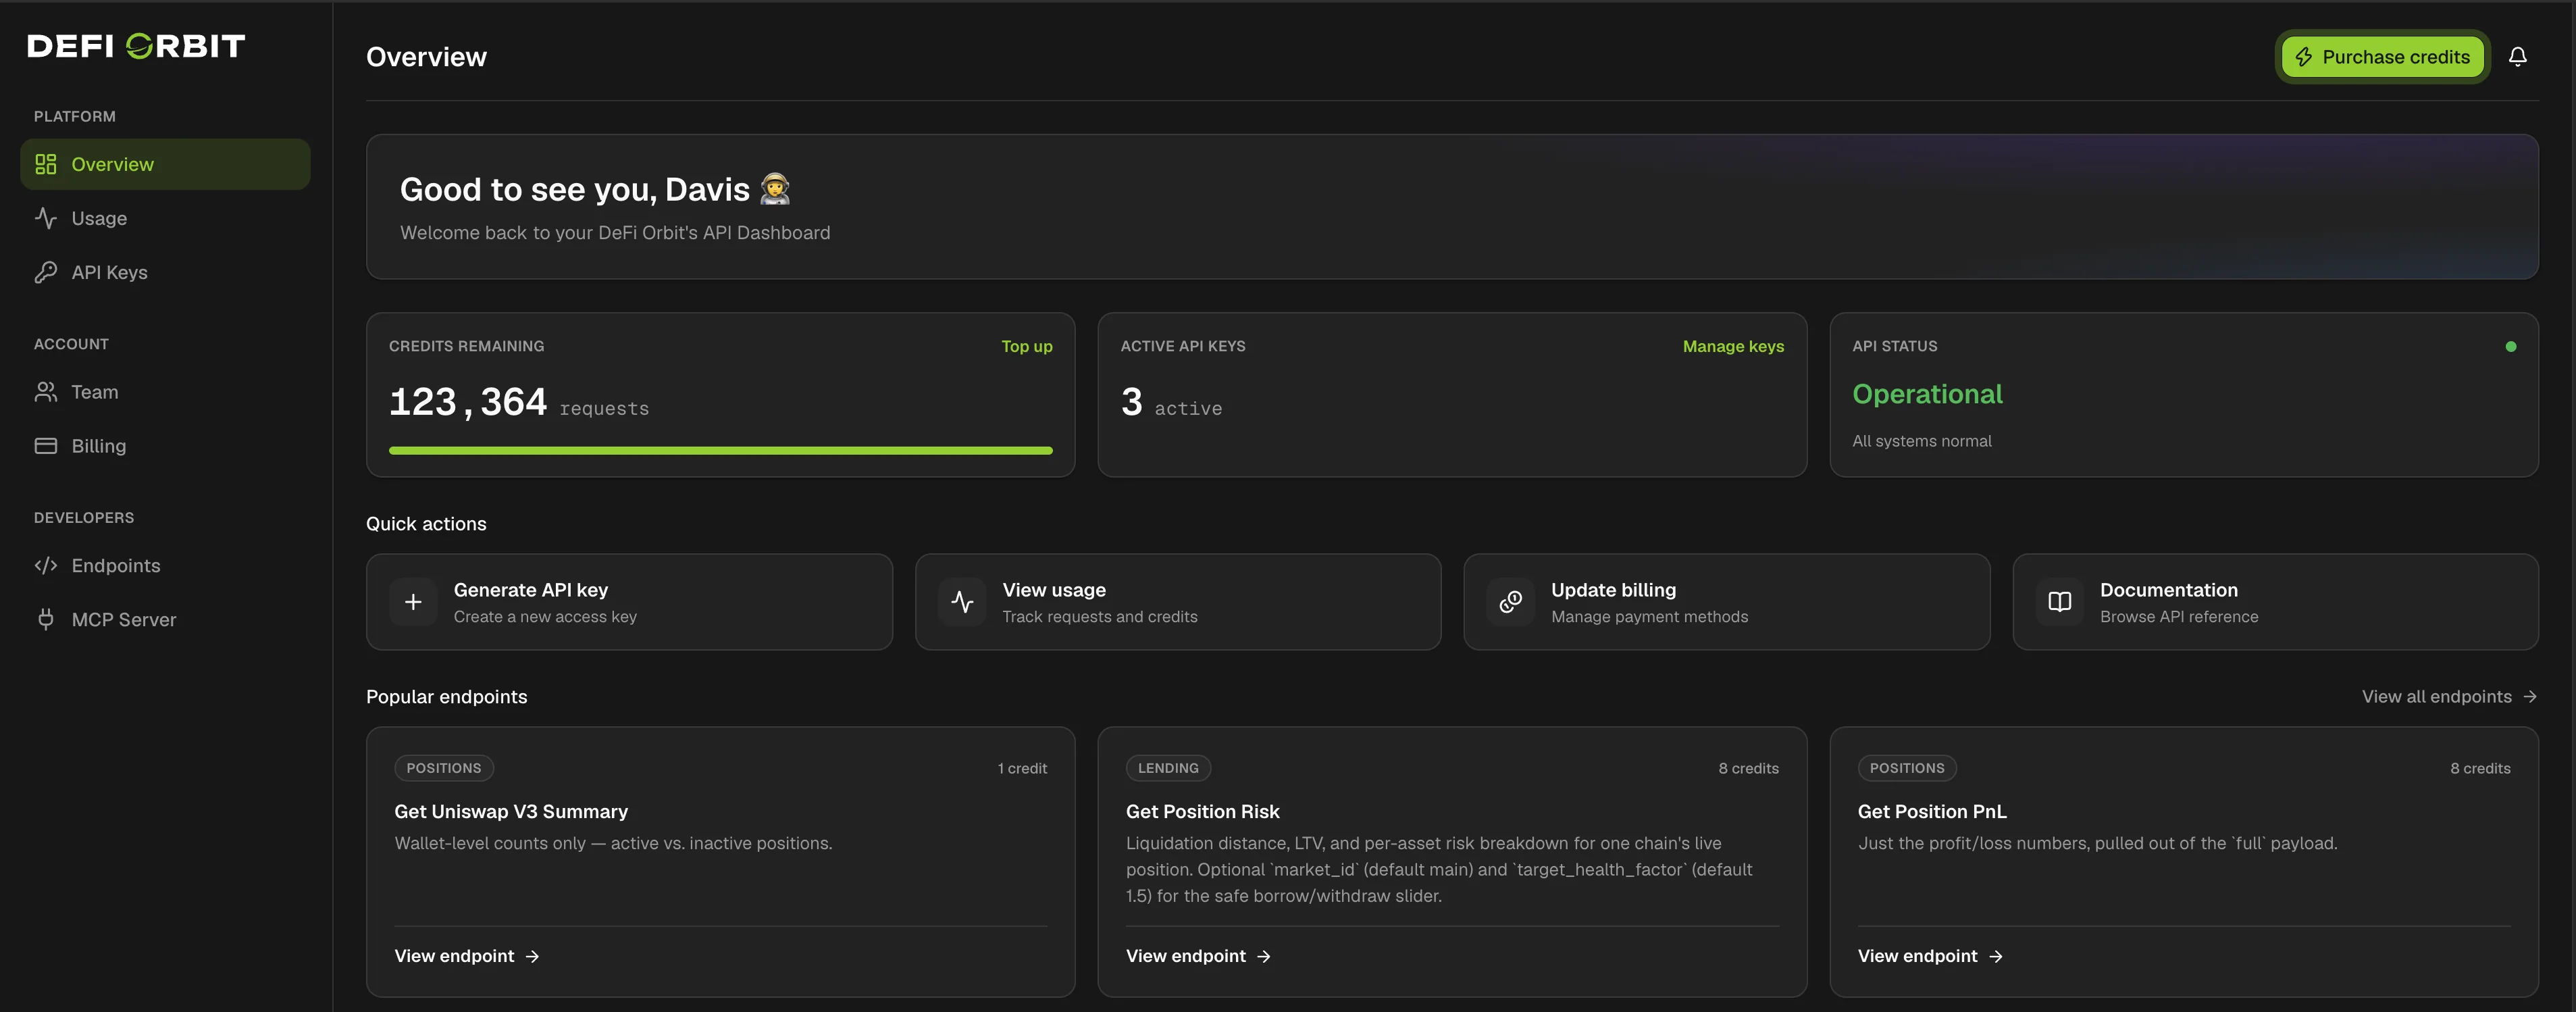
Task: Click the Quick actions heading
Action: 426,524
